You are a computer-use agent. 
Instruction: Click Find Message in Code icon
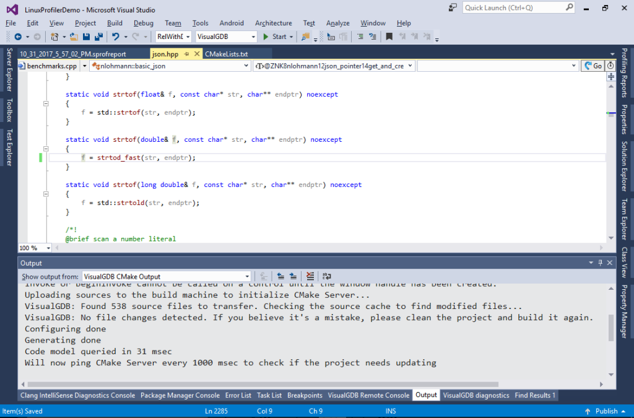263,276
